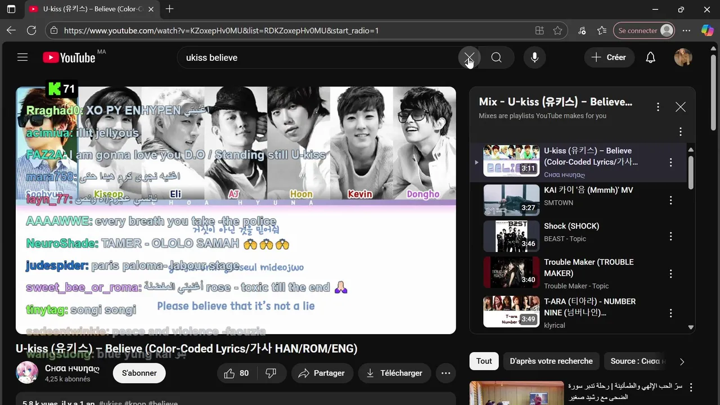The height and width of the screenshot is (405, 720).
Task: Click the Mix title heading text
Action: click(556, 102)
